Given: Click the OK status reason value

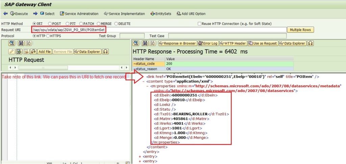Looking at the screenshot, I should (x=229, y=69).
